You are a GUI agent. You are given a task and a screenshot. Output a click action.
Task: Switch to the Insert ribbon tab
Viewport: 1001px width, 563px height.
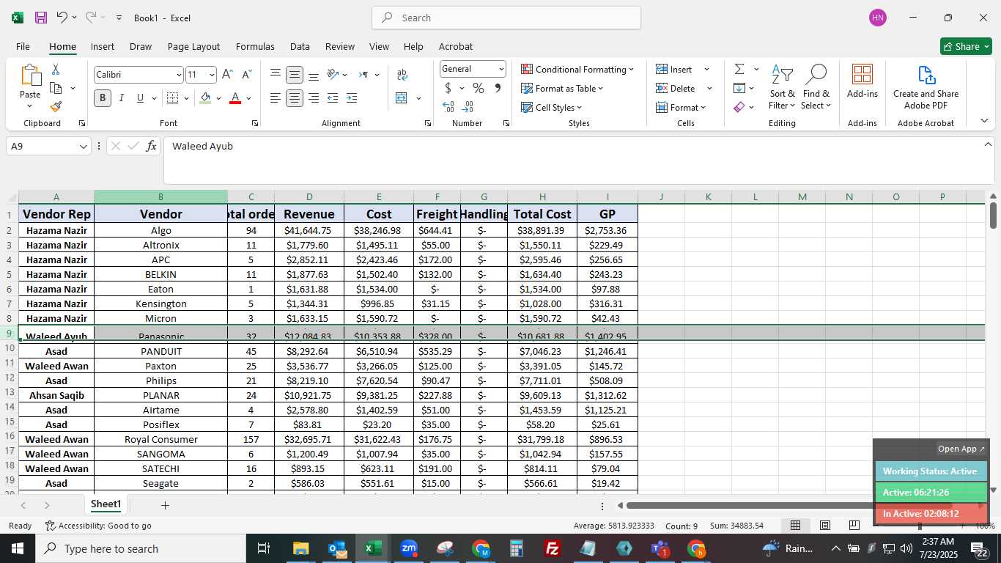[x=103, y=46]
